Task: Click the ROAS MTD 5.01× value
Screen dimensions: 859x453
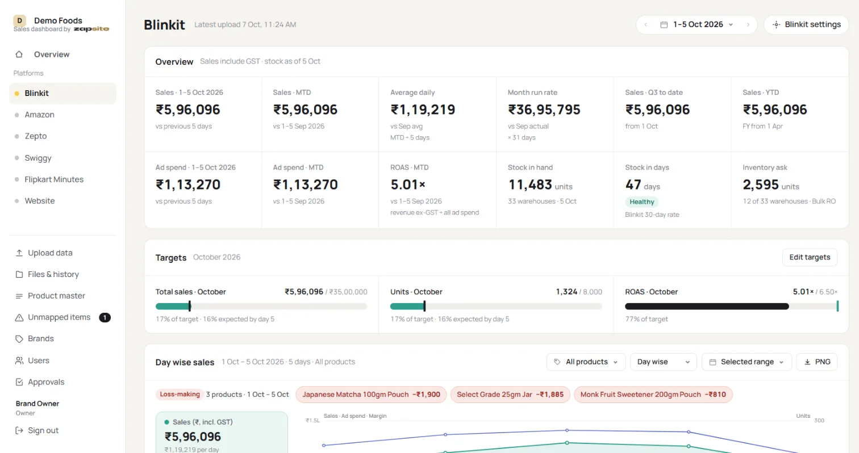Action: (408, 185)
